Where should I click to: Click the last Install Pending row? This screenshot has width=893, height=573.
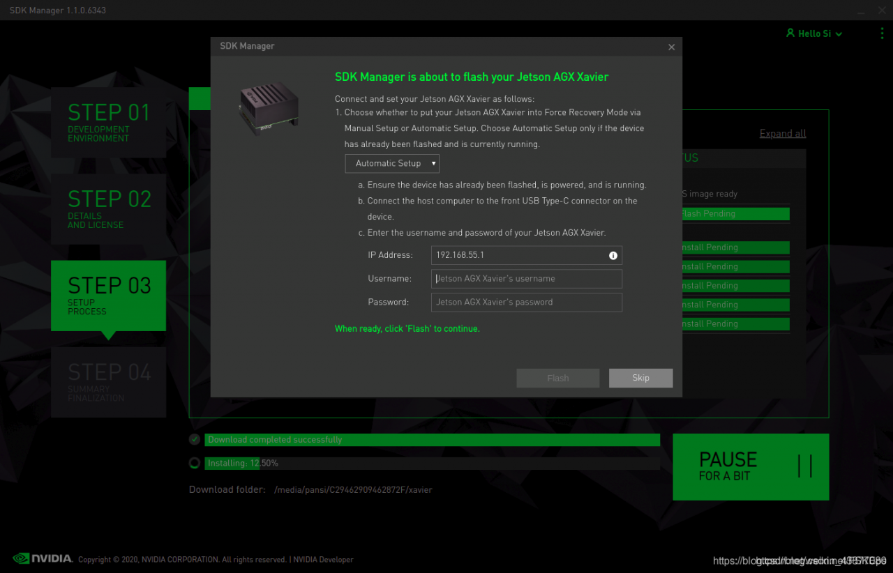735,323
